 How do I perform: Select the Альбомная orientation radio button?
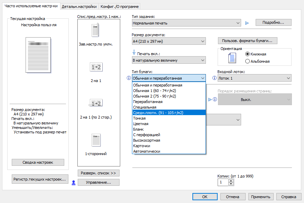coord(247,61)
